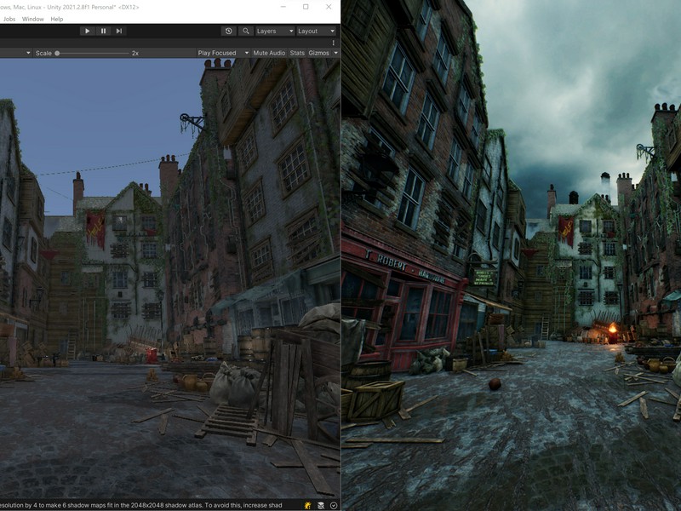This screenshot has height=511, width=681.
Task: Open the Undo History clock icon
Action: [x=228, y=31]
